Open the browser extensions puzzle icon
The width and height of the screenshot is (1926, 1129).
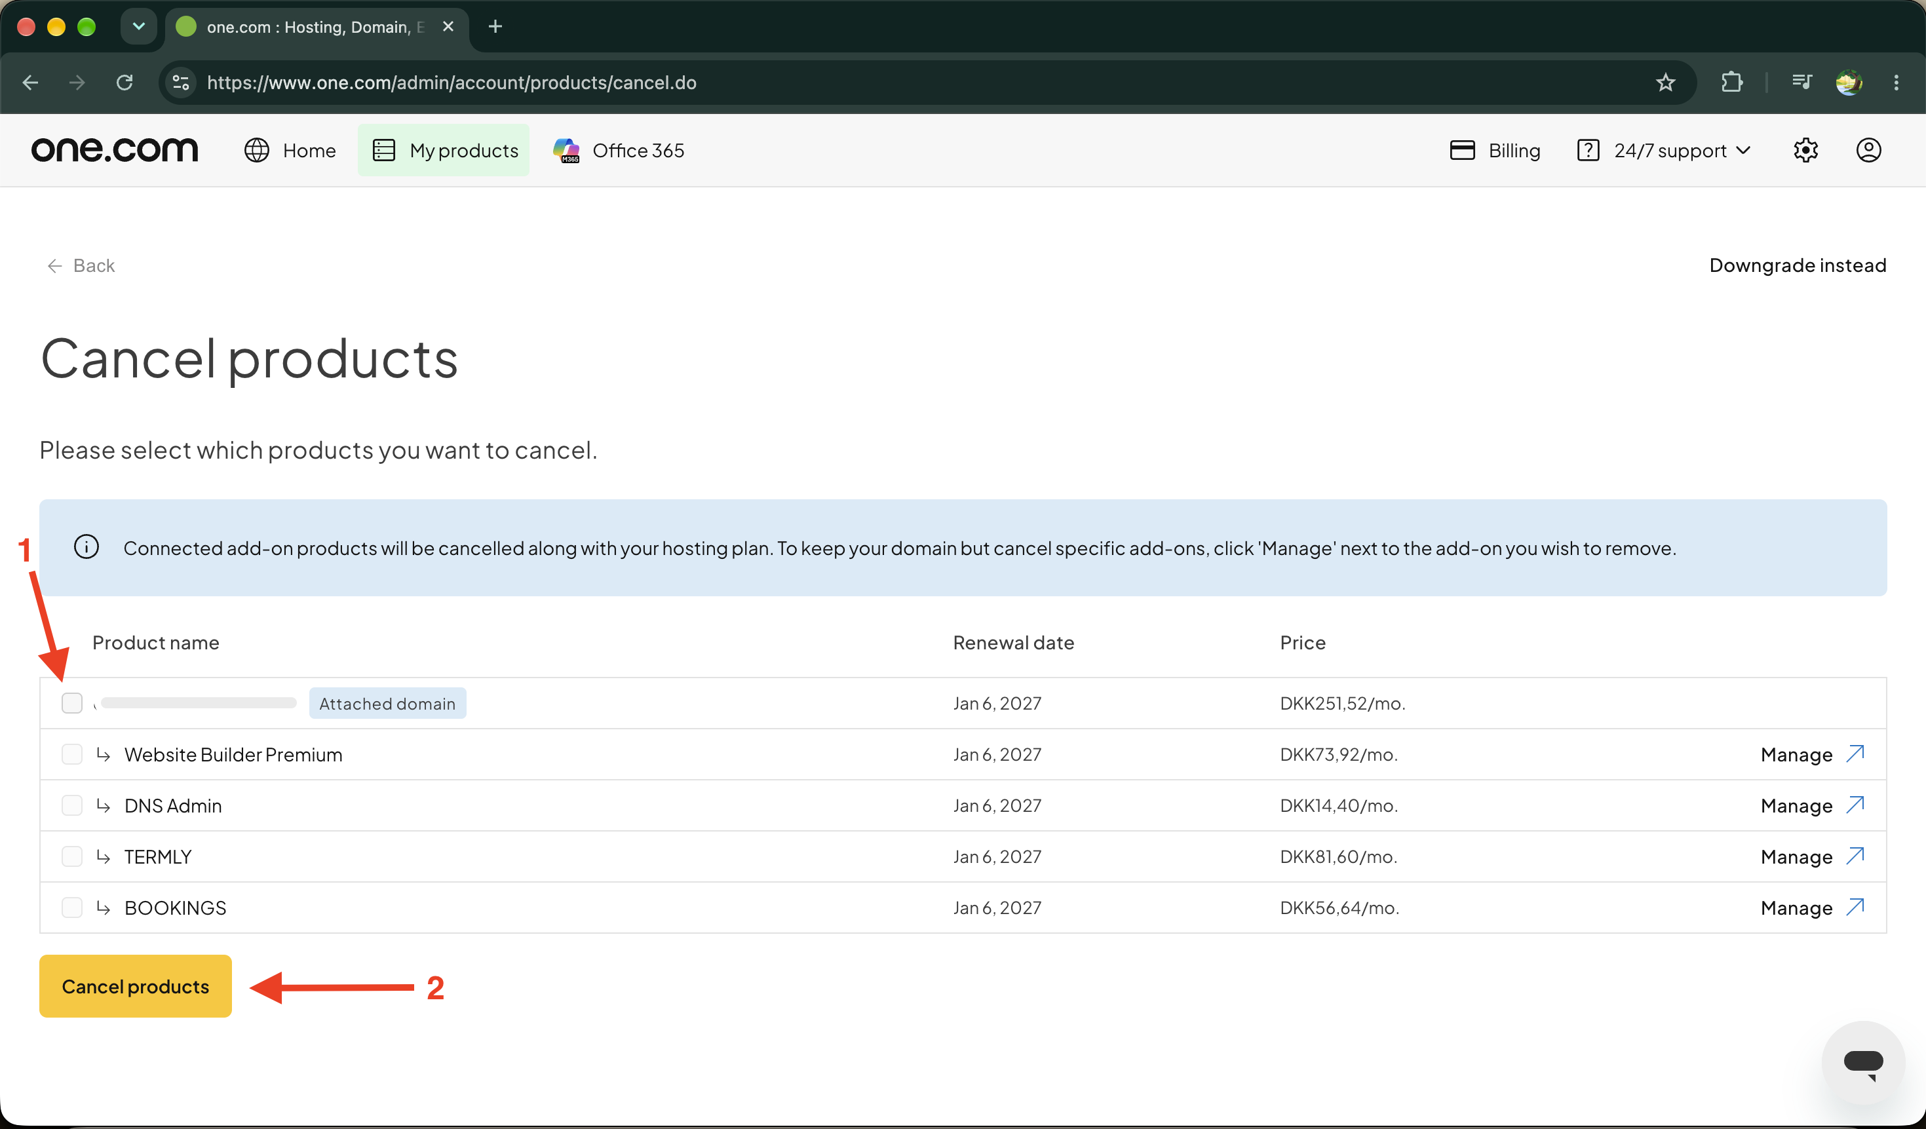1732,83
